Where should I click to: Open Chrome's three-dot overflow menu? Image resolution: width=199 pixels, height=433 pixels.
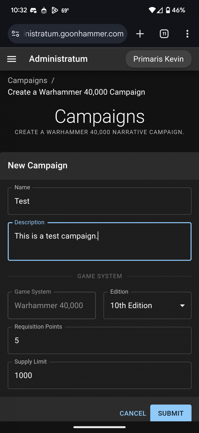(x=187, y=34)
